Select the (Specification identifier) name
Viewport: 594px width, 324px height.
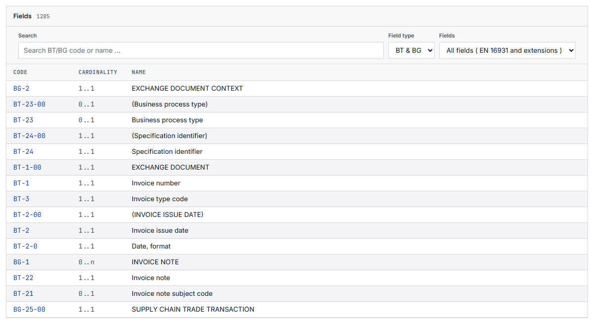tap(169, 136)
